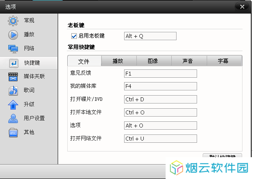Click the clapperboard icon for 媒体关联

(13, 77)
